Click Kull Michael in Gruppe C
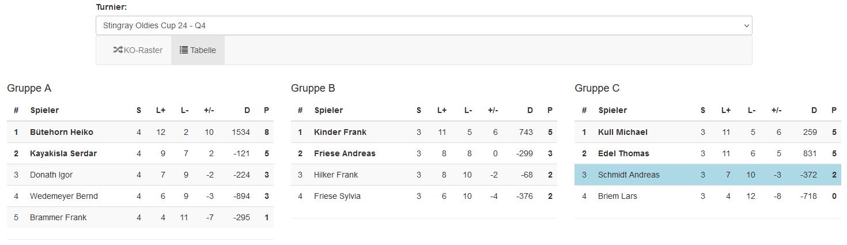Viewport: 847px width, 245px height. (623, 132)
